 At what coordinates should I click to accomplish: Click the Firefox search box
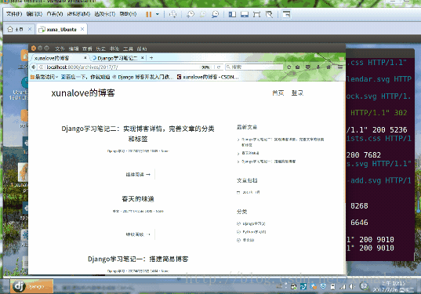coord(254,67)
